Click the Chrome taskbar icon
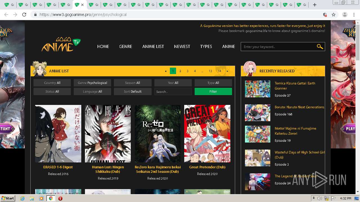Image resolution: width=360 pixels, height=202 pixels. point(51,198)
